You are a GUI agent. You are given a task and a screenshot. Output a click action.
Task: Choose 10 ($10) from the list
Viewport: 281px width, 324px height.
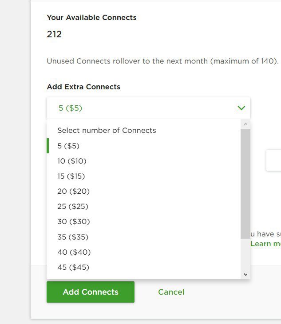point(143,161)
